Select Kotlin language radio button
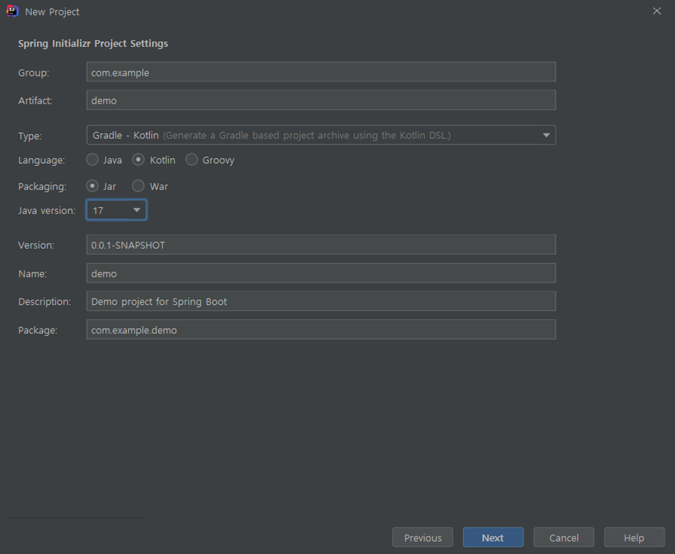The width and height of the screenshot is (675, 554). pyautogui.click(x=138, y=160)
